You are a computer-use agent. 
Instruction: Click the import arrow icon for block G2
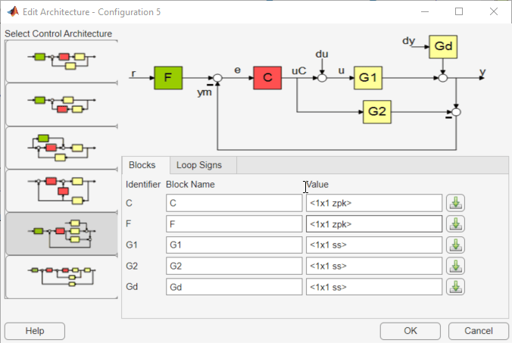(455, 266)
